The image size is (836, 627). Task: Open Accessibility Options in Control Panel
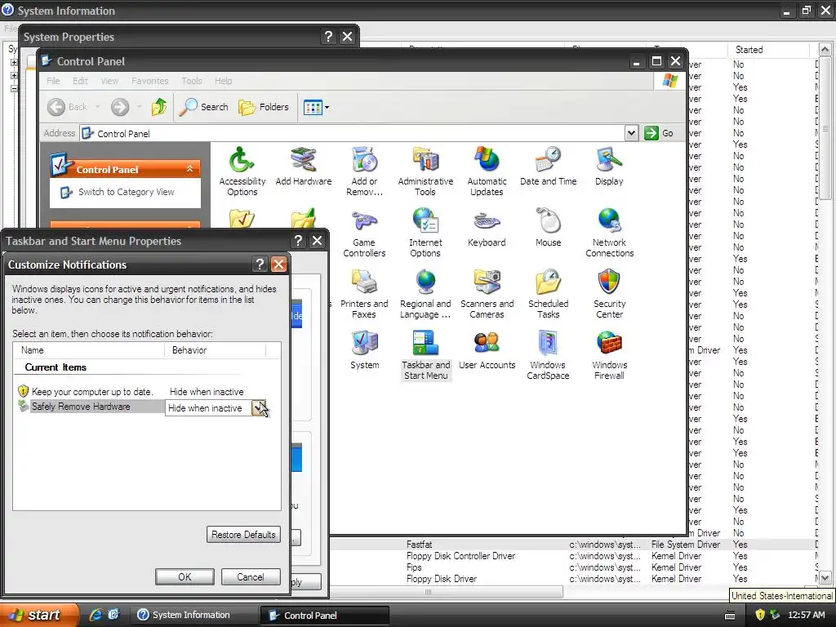(242, 171)
